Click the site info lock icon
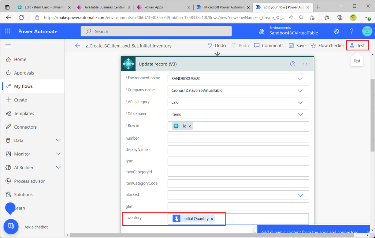The image size is (375, 238). [37, 18]
